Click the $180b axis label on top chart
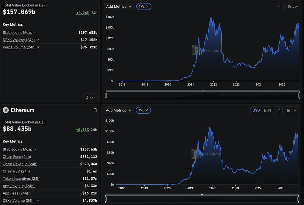 pyautogui.click(x=110, y=17)
